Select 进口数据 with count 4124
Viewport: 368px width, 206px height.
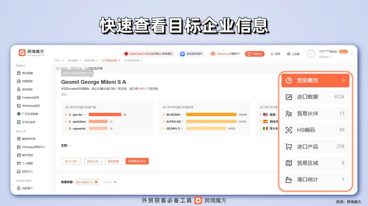tap(315, 97)
